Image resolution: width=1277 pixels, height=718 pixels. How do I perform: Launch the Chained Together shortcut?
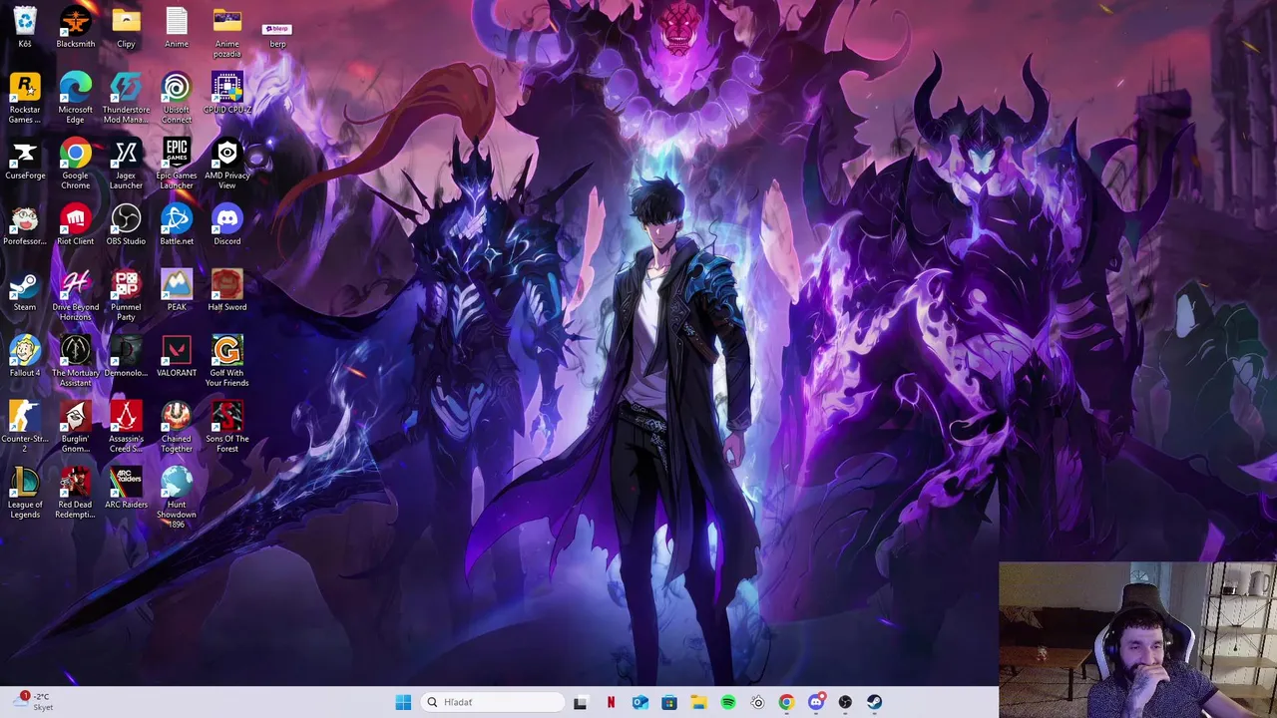(x=177, y=427)
